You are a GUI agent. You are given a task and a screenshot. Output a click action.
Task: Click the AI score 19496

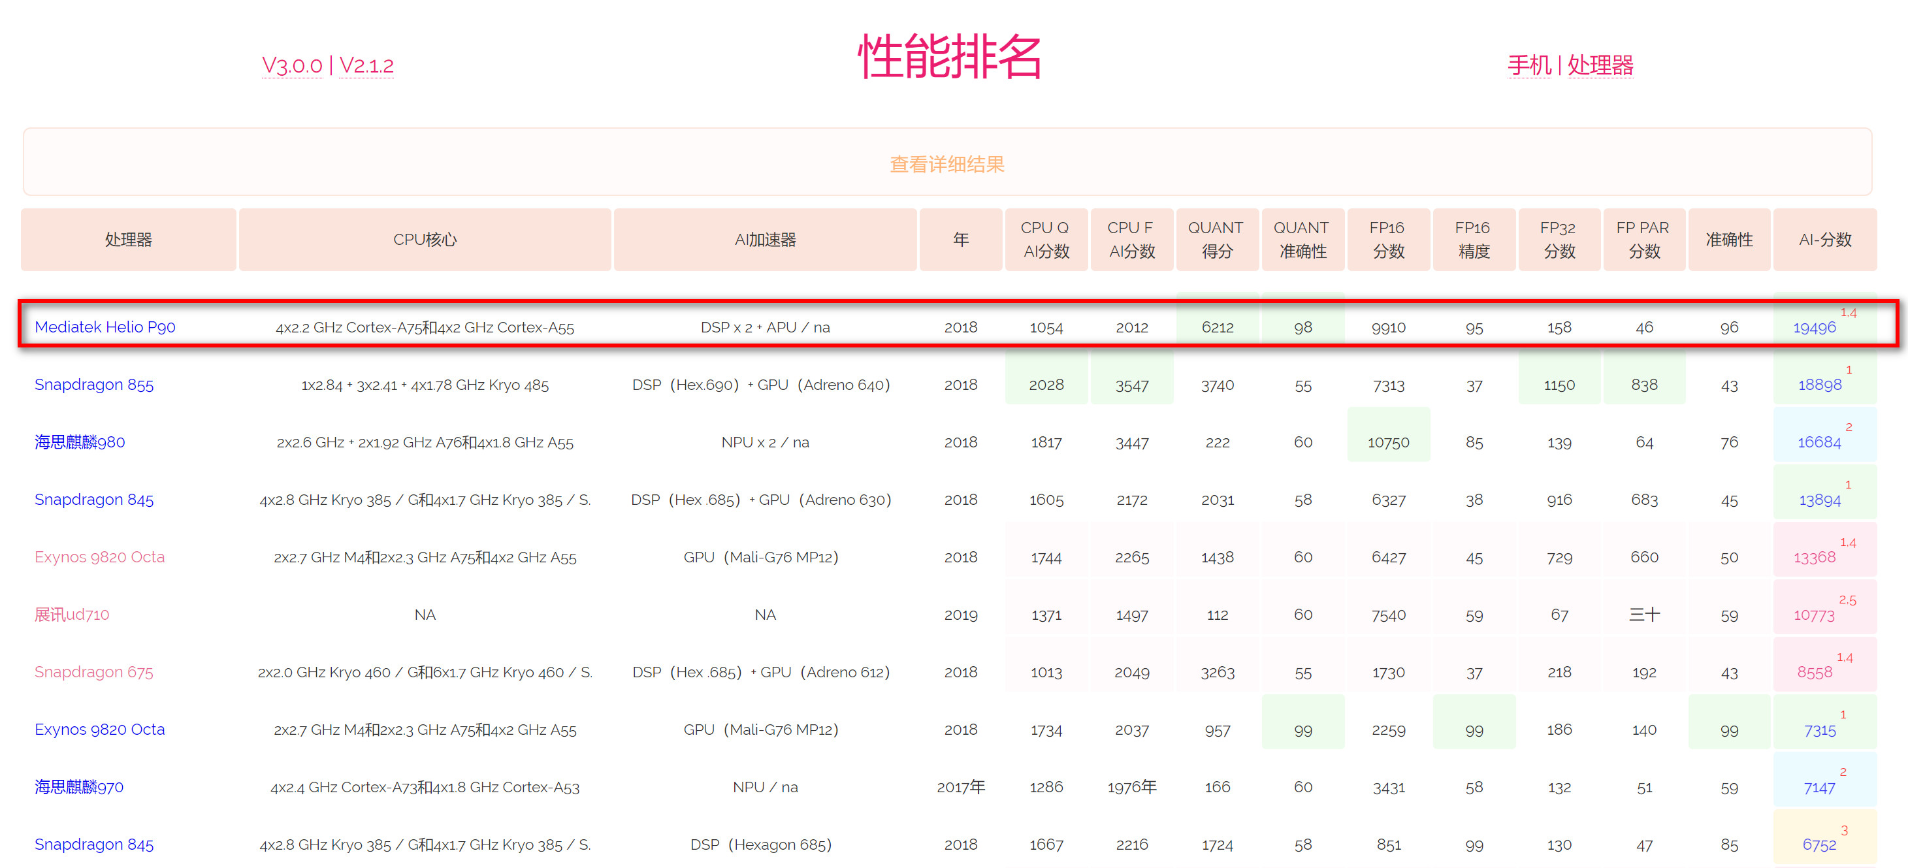point(1815,327)
